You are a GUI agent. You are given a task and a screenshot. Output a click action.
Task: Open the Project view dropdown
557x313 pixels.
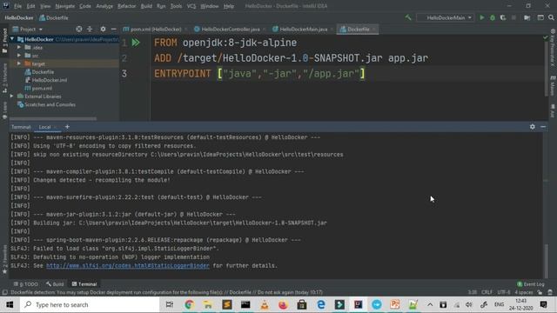(x=28, y=29)
